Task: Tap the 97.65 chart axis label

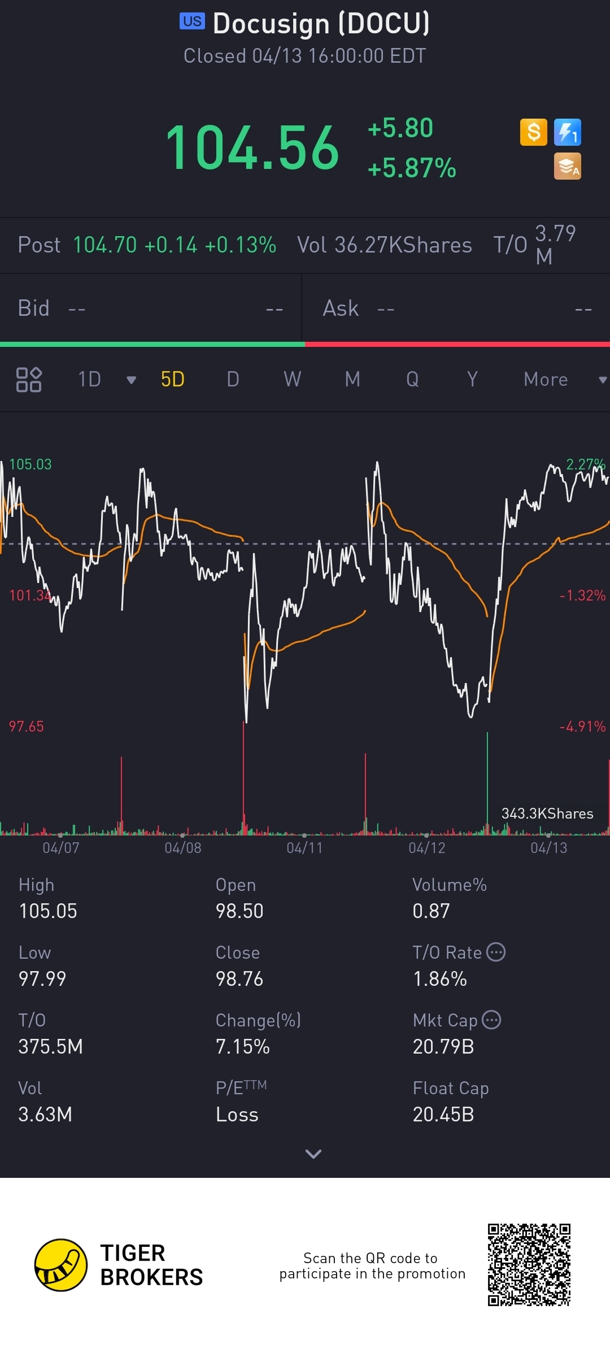Action: (x=26, y=726)
